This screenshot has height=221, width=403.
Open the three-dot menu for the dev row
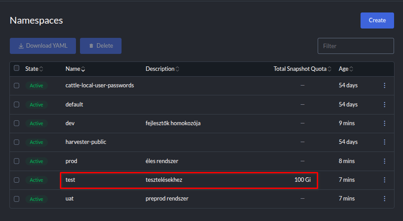(384, 123)
